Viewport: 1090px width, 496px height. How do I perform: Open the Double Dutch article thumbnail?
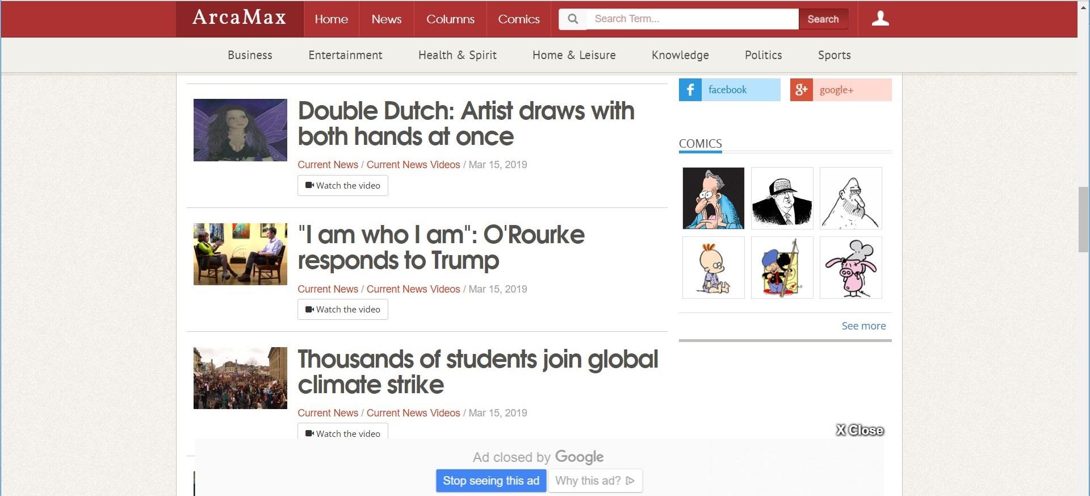[240, 130]
